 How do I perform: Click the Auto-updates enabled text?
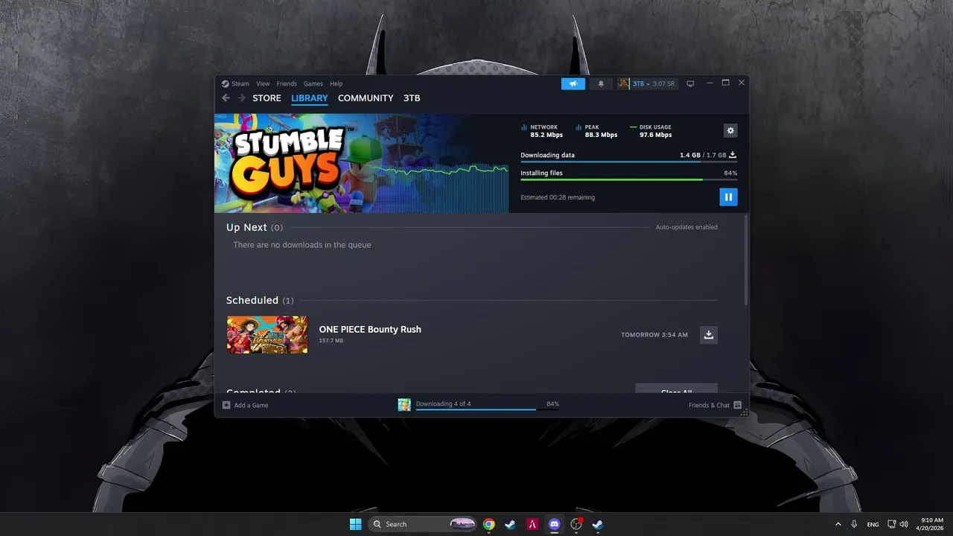point(686,227)
